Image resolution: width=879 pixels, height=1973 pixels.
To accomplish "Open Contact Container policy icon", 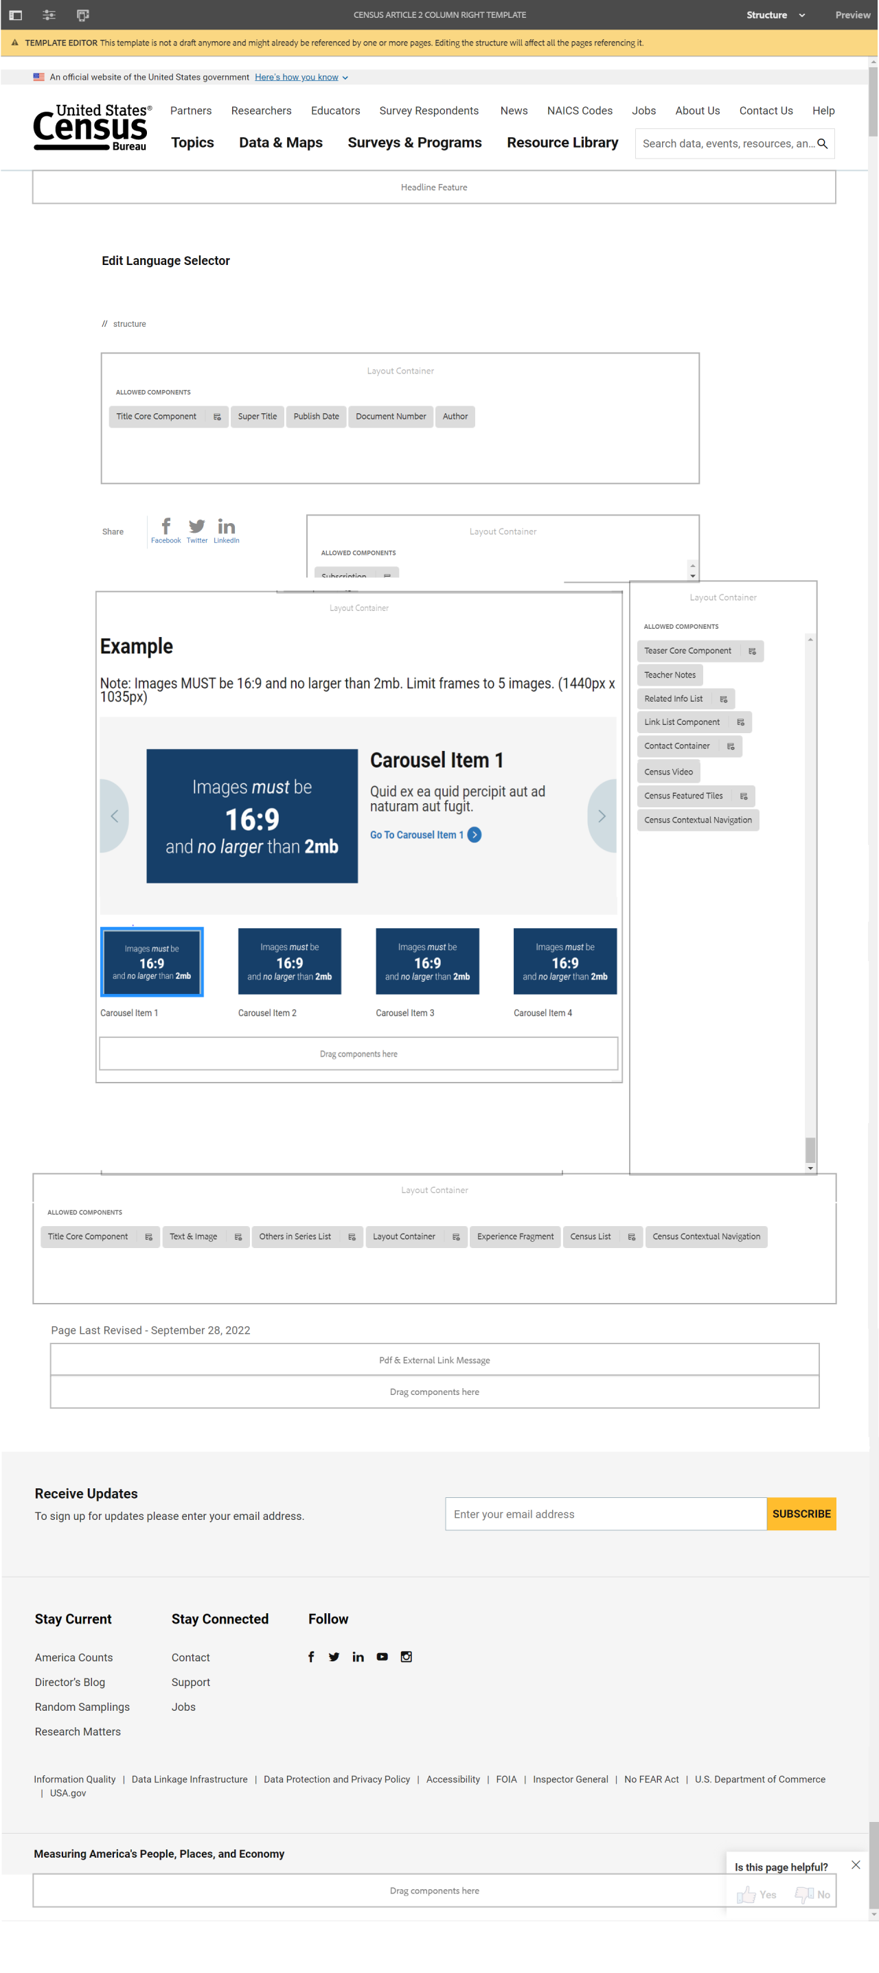I will pyautogui.click(x=731, y=746).
